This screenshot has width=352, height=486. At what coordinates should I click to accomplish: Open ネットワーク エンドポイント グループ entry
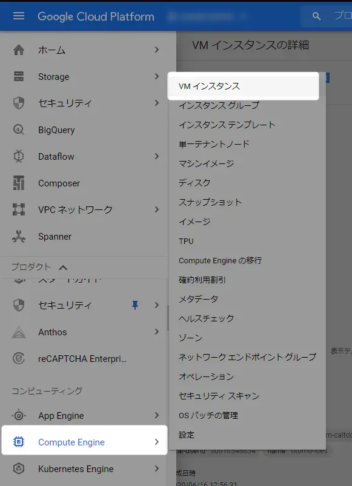247,357
